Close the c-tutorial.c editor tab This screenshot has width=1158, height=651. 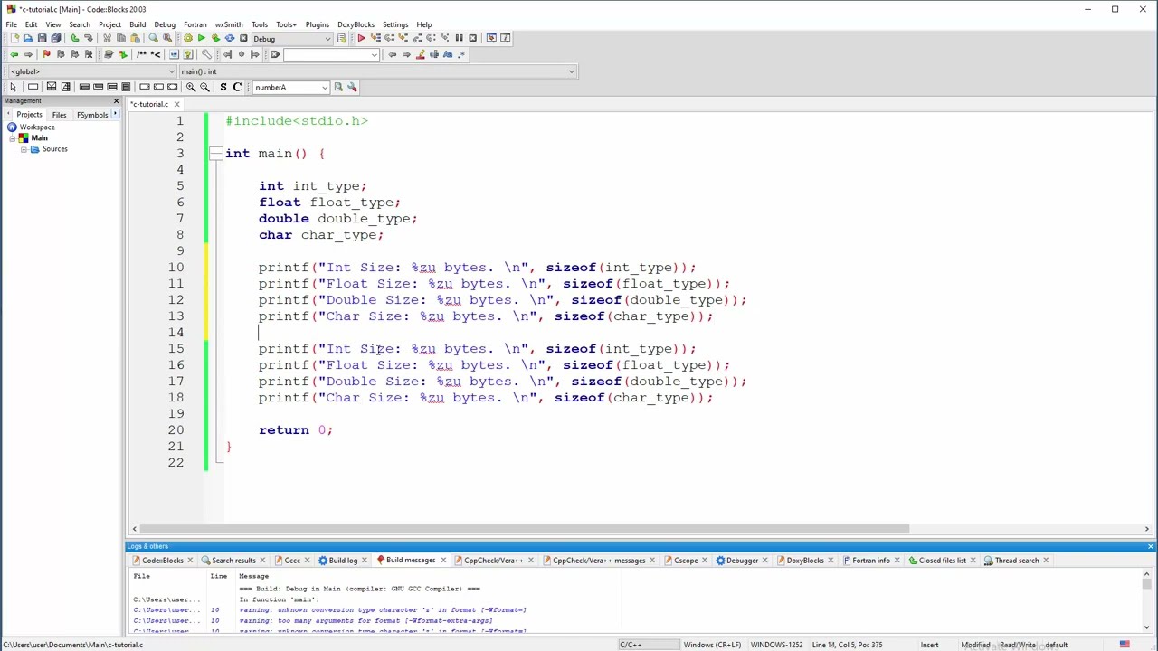point(176,104)
